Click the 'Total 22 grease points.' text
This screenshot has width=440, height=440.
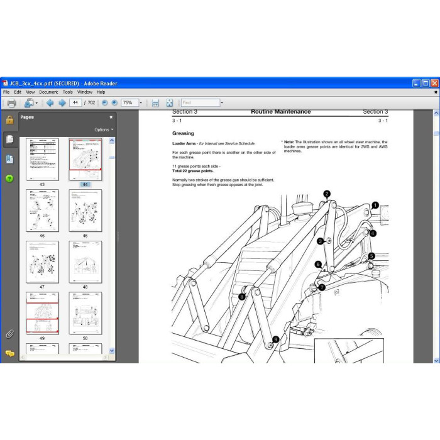pyautogui.click(x=193, y=171)
